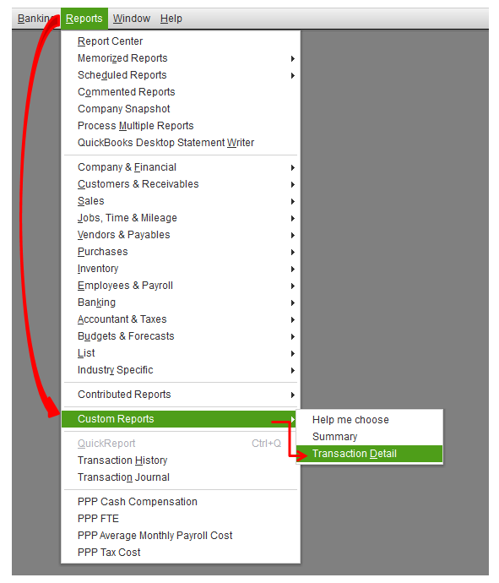Expand Banking reports submenu arrow
This screenshot has height=583, width=499.
click(293, 303)
